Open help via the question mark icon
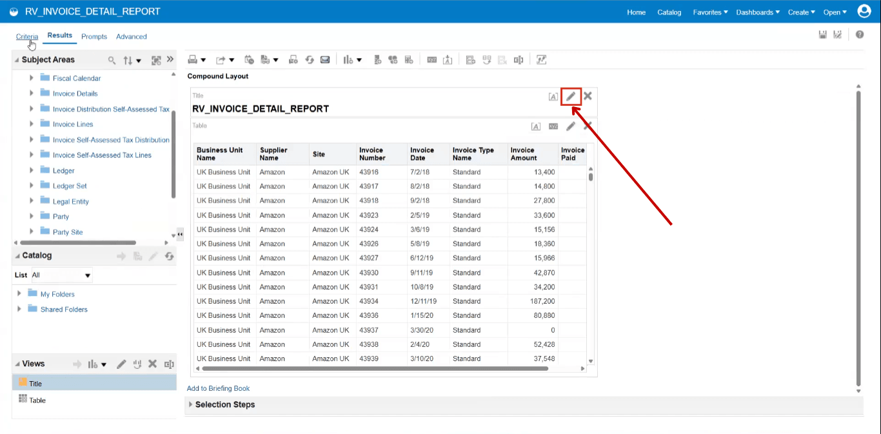 point(859,34)
